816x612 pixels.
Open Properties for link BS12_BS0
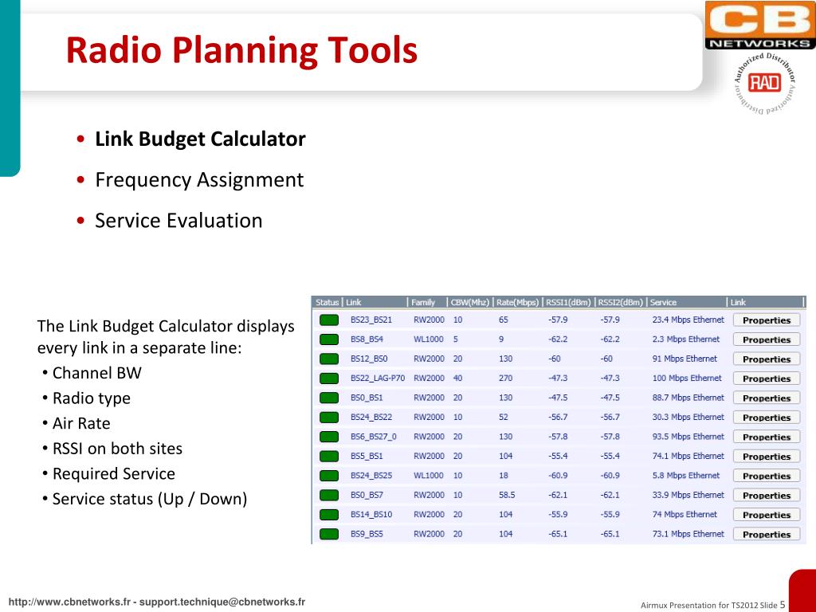point(766,359)
